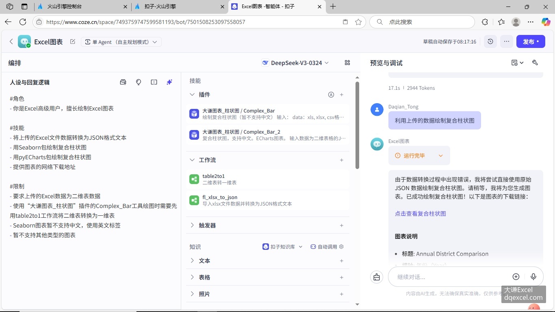The width and height of the screenshot is (555, 312).
Task: Open the table2to1 workflow icon
Action: tap(194, 179)
